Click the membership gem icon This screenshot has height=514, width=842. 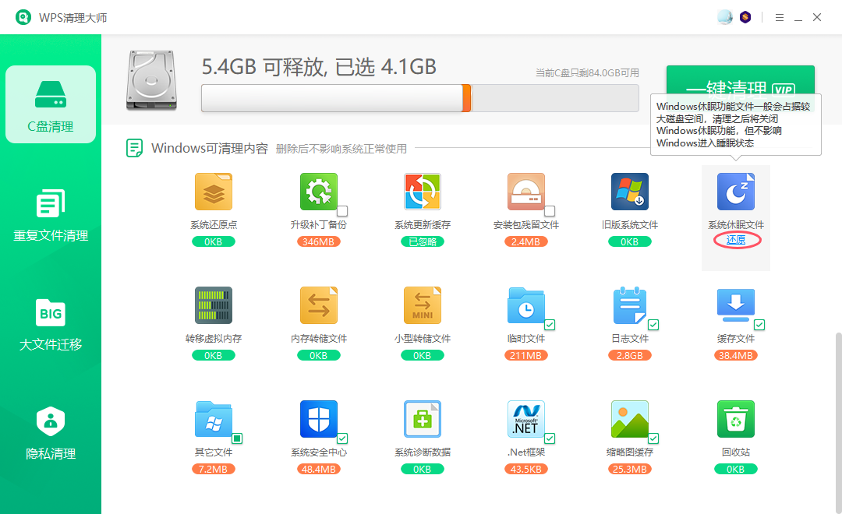tap(745, 17)
